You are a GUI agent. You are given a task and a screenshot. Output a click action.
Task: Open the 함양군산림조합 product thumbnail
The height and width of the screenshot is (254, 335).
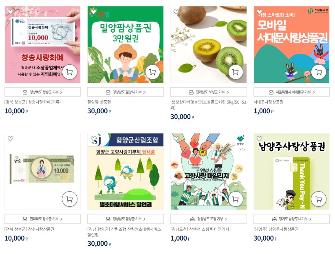click(x=126, y=172)
